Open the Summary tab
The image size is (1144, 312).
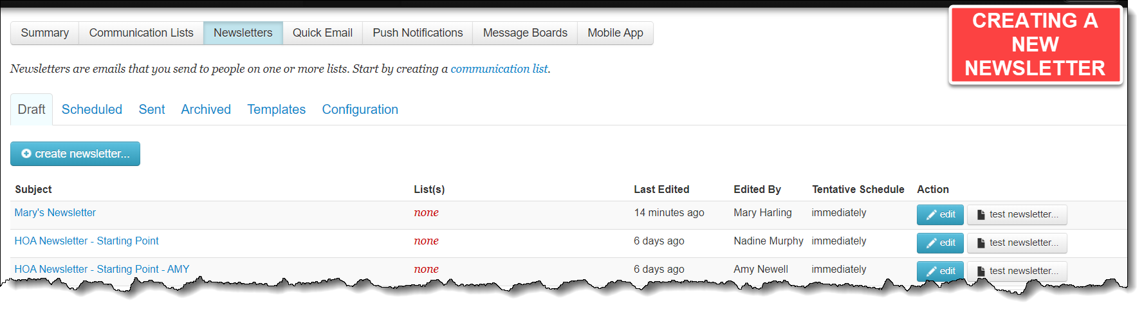[x=45, y=33]
